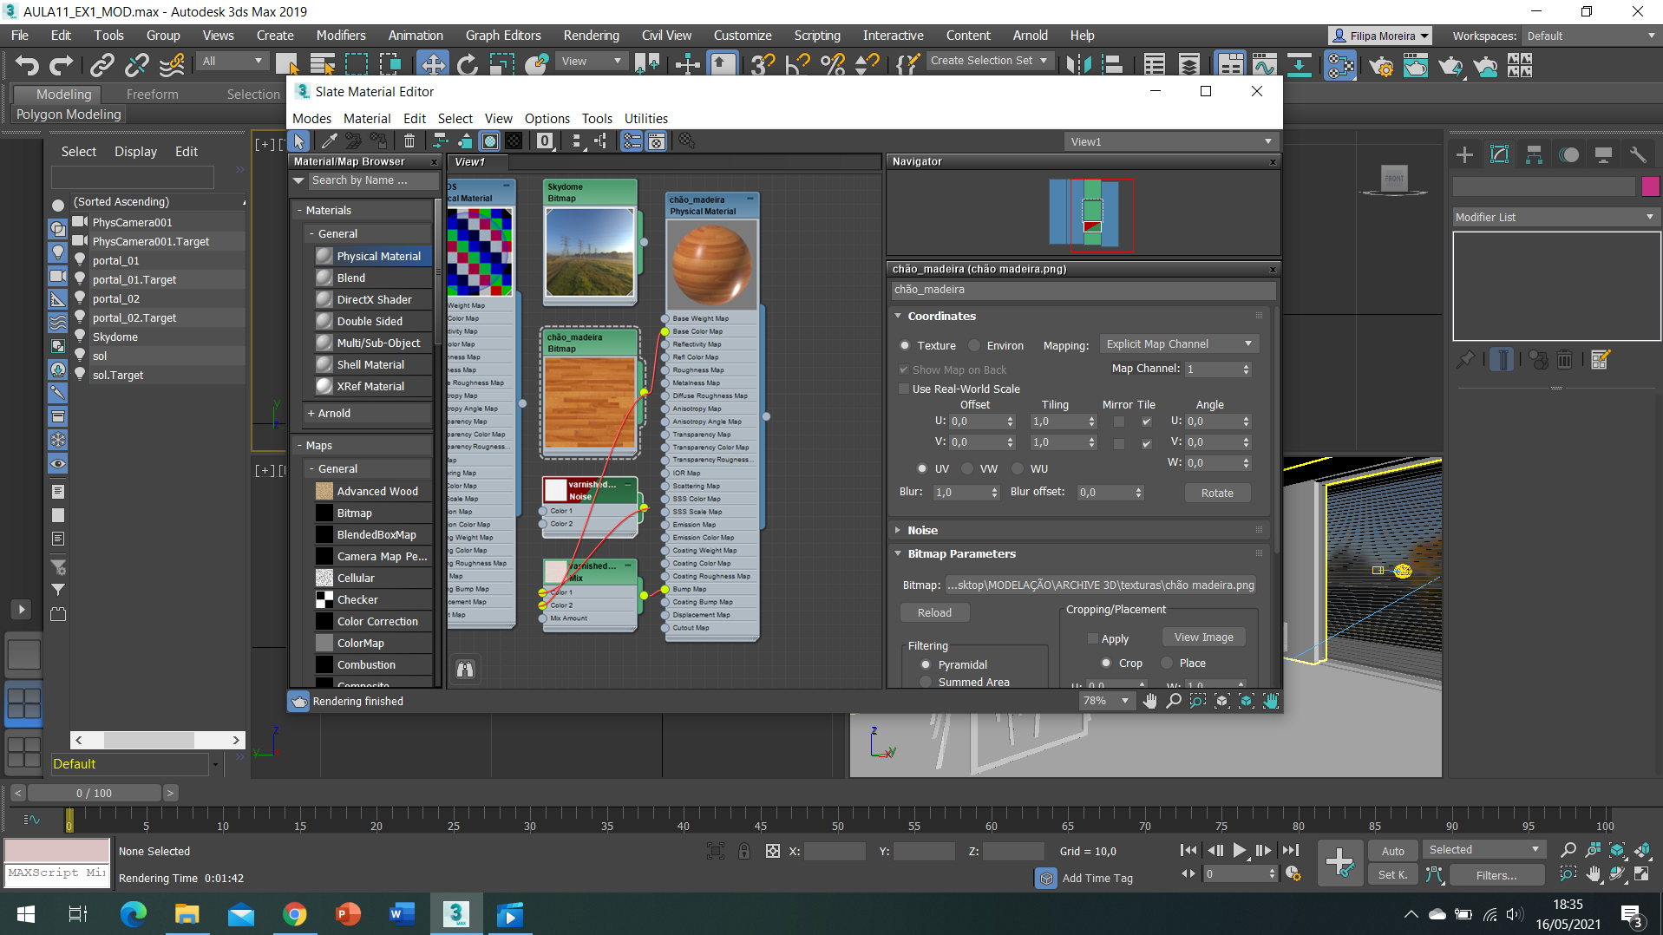1663x935 pixels.
Task: Open the Rendering menu
Action: tap(591, 36)
